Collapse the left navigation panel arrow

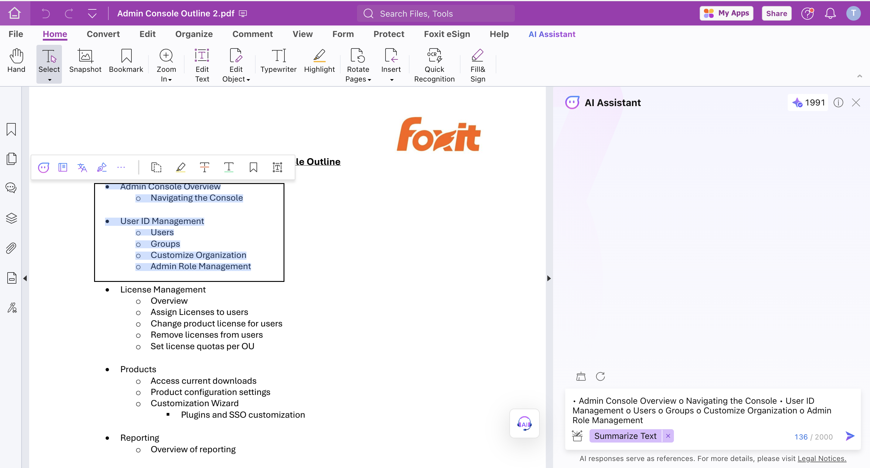click(25, 278)
